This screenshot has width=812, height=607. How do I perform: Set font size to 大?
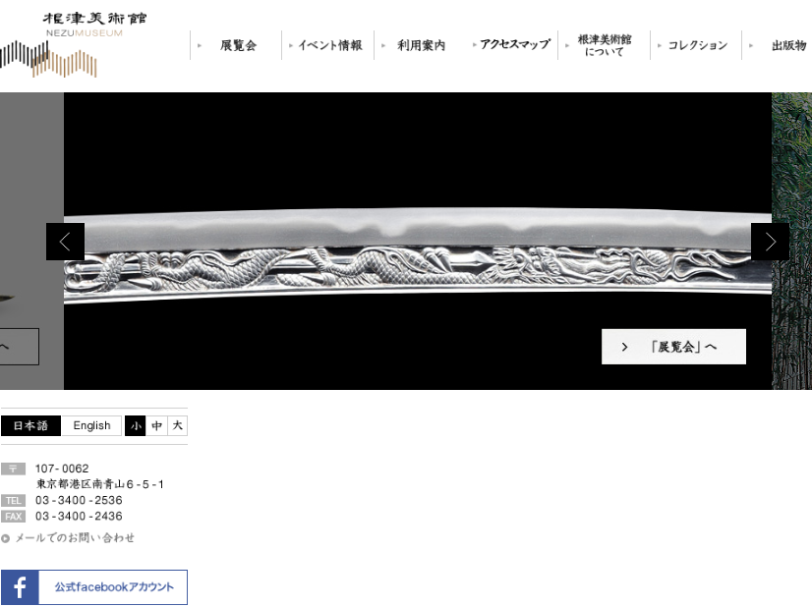177,426
